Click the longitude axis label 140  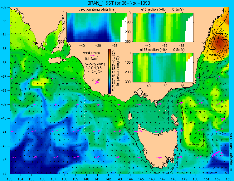pos(86,179)
